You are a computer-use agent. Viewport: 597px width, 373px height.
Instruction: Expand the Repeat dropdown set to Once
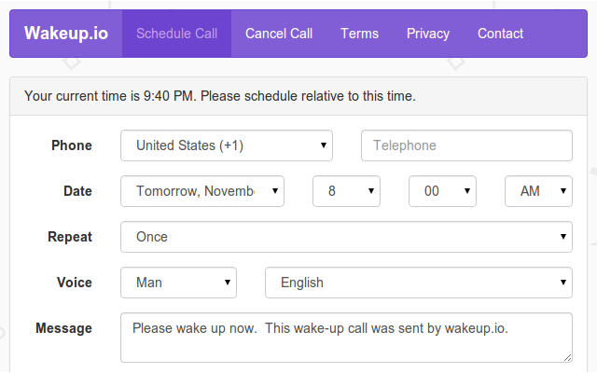click(346, 237)
